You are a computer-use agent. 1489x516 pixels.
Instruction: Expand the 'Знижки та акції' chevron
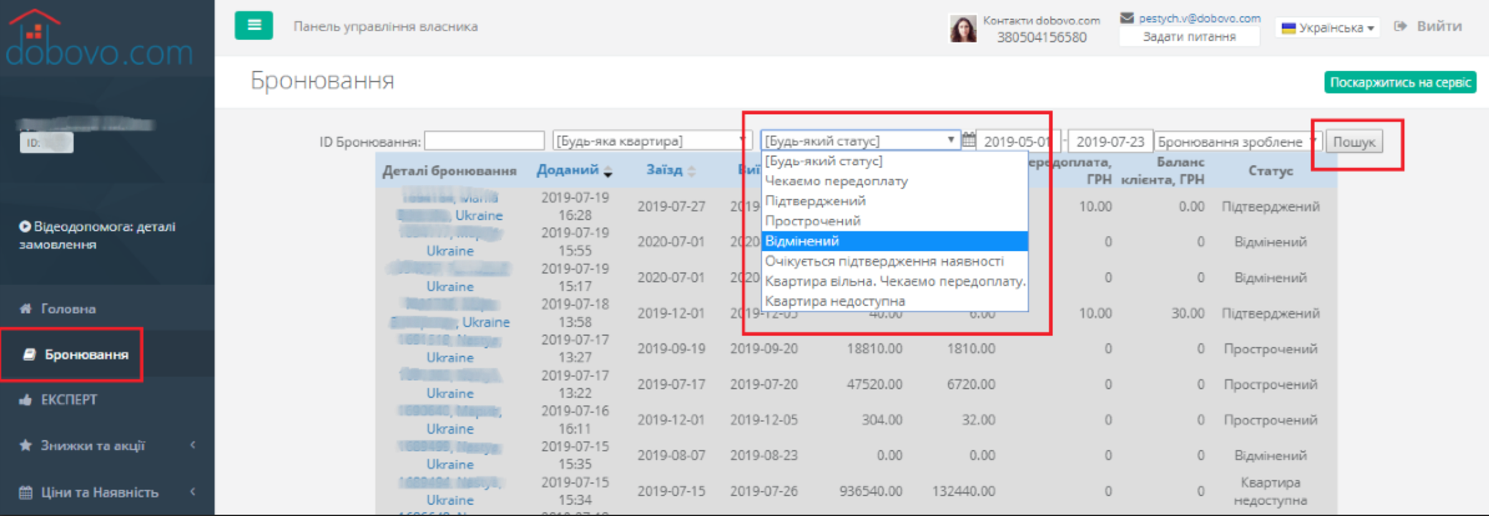click(x=193, y=445)
